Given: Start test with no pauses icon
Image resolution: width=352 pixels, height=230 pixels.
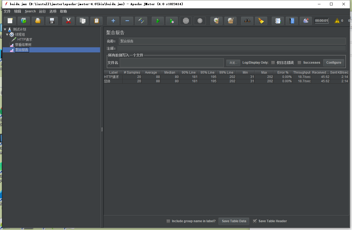Looking at the screenshot, I should (172, 21).
